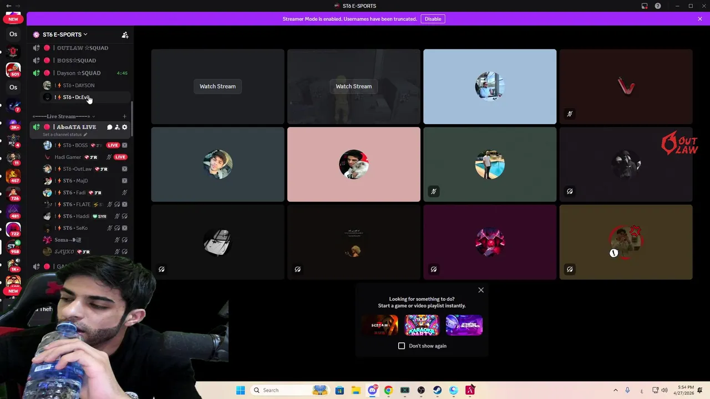Image resolution: width=710 pixels, height=399 pixels.
Task: Go back using the title bar arrow
Action: pos(8,6)
